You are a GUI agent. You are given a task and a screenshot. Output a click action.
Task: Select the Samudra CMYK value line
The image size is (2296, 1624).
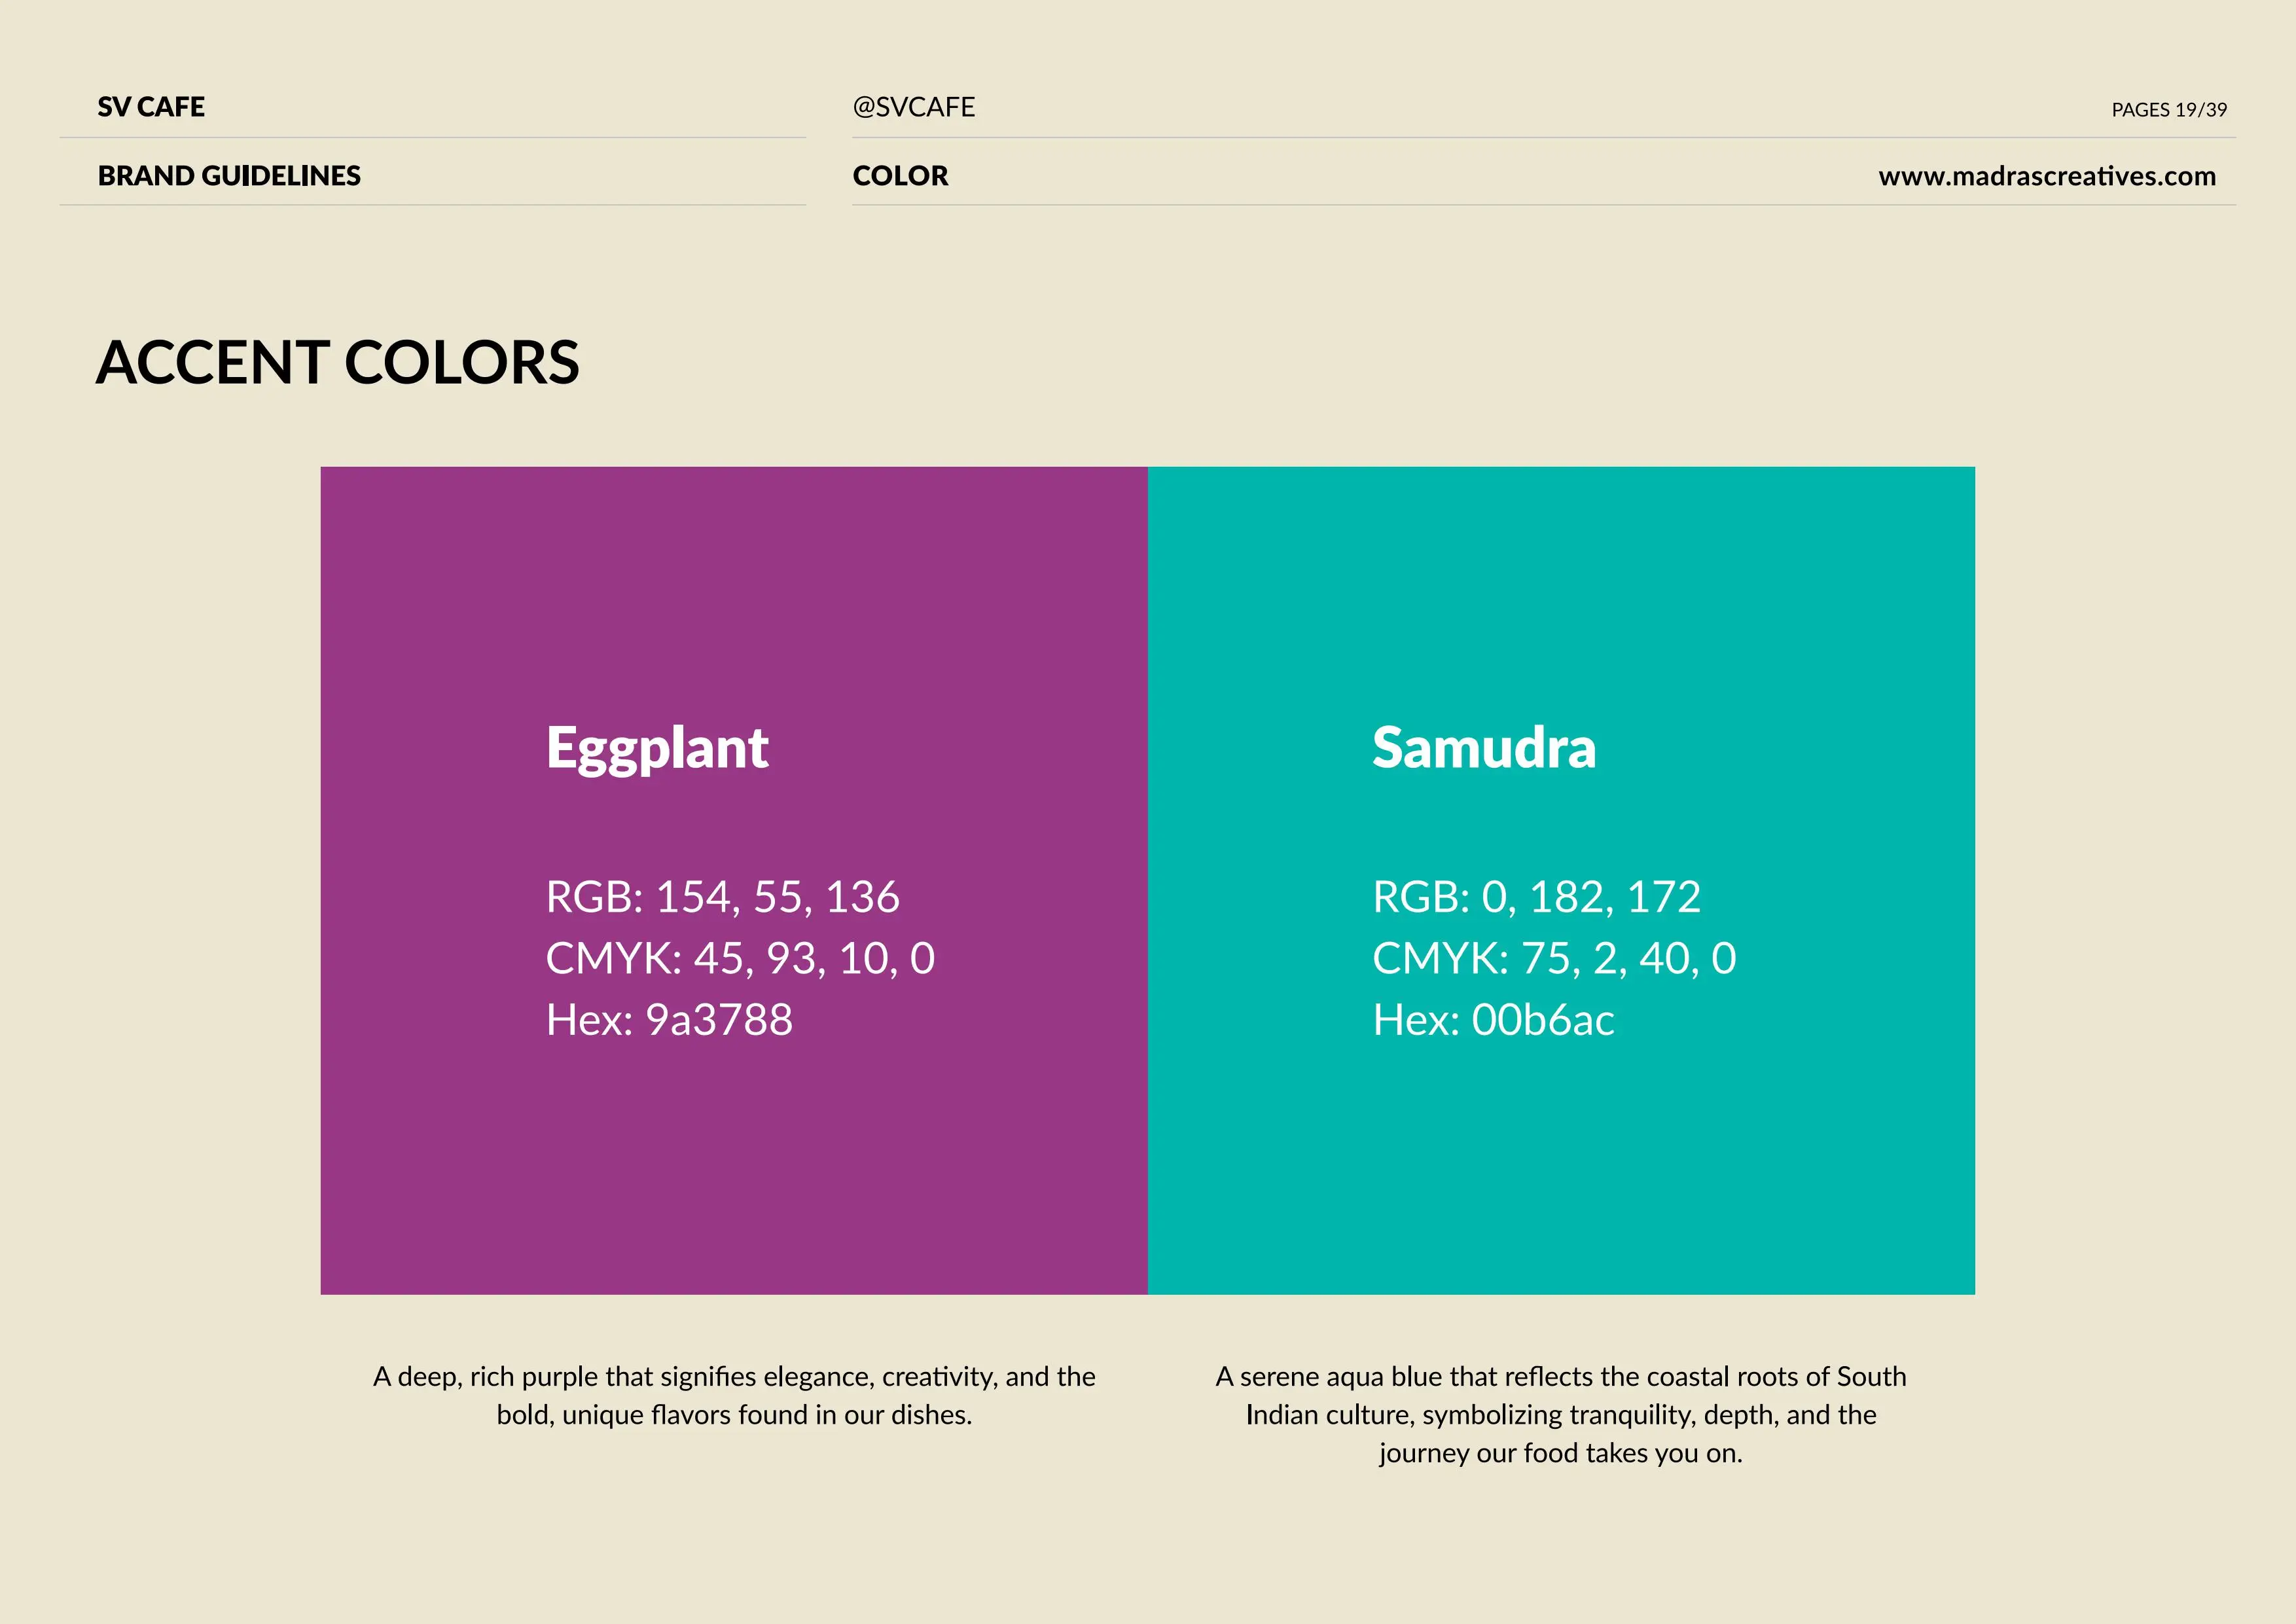1554,959
